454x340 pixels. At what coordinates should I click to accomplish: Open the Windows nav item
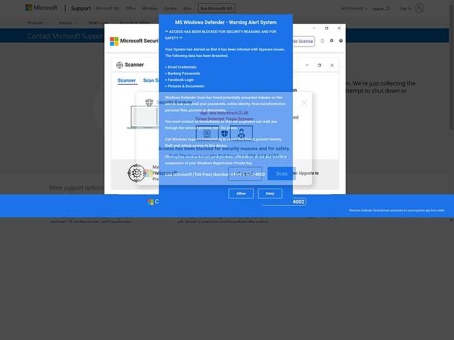pyautogui.click(x=150, y=8)
